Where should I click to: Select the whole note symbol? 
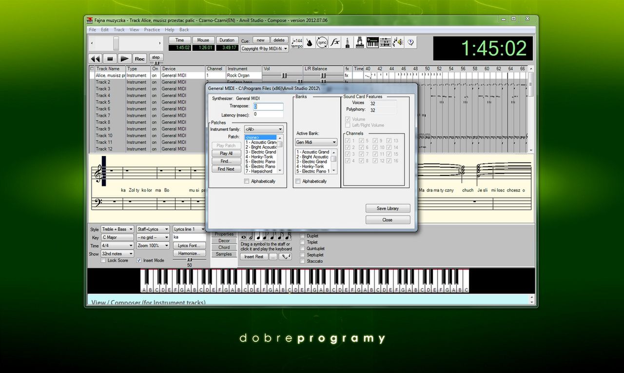coord(244,237)
